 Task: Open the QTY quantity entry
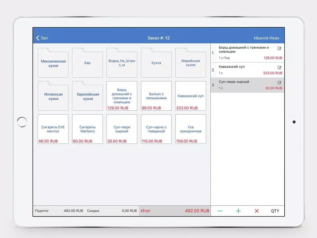click(x=275, y=211)
